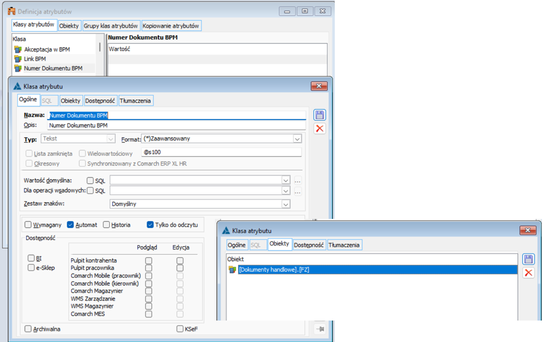Expand the Zestaw znaków dropdown
Image resolution: width=543 pixels, height=342 pixels.
pyautogui.click(x=286, y=204)
